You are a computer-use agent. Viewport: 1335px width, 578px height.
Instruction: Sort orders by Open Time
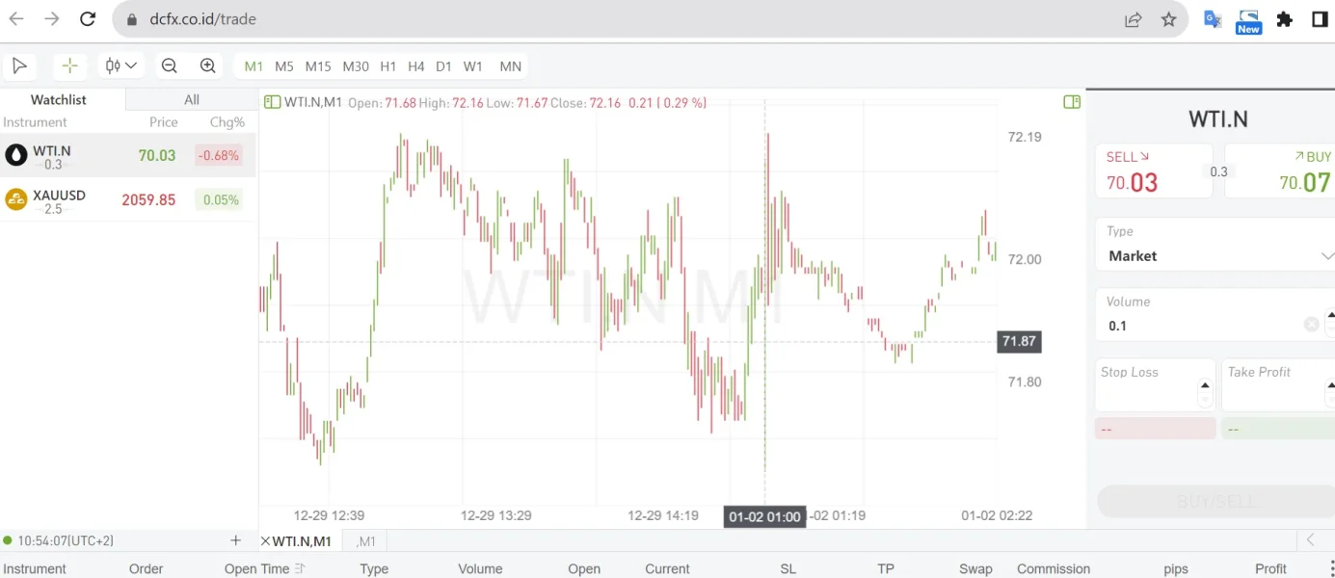(x=300, y=568)
